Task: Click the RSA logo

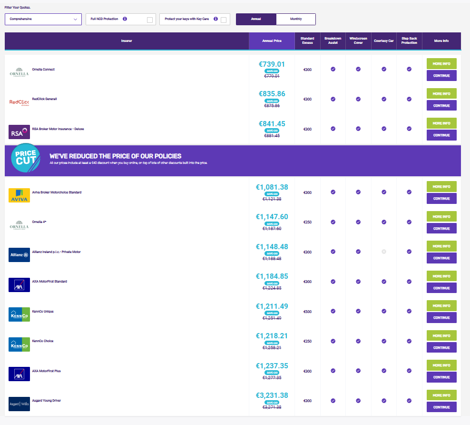Action: point(19,132)
